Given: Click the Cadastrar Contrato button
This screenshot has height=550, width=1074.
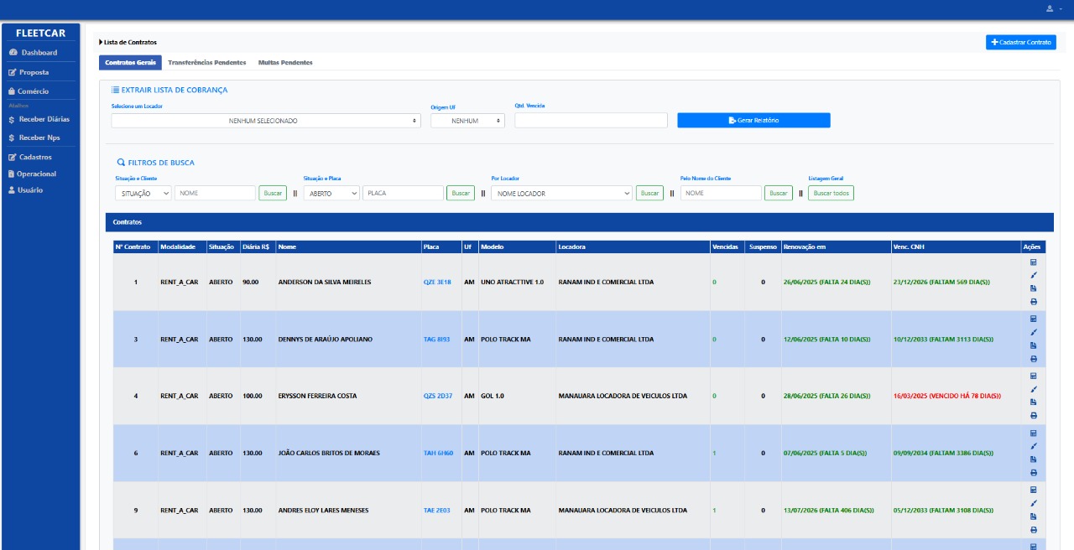Looking at the screenshot, I should click(1021, 42).
